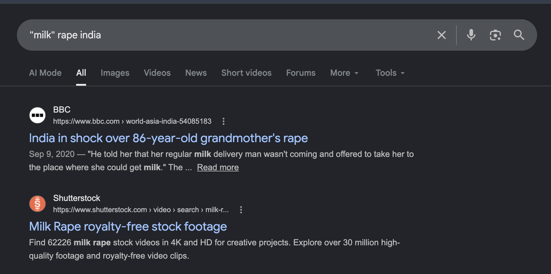The width and height of the screenshot is (551, 274).
Task: Start voice search with the microphone icon
Action: click(x=471, y=35)
